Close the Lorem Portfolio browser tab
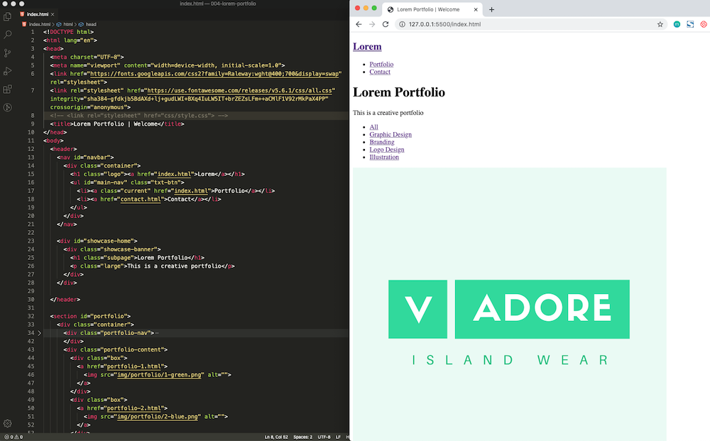The image size is (710, 441). [476, 9]
